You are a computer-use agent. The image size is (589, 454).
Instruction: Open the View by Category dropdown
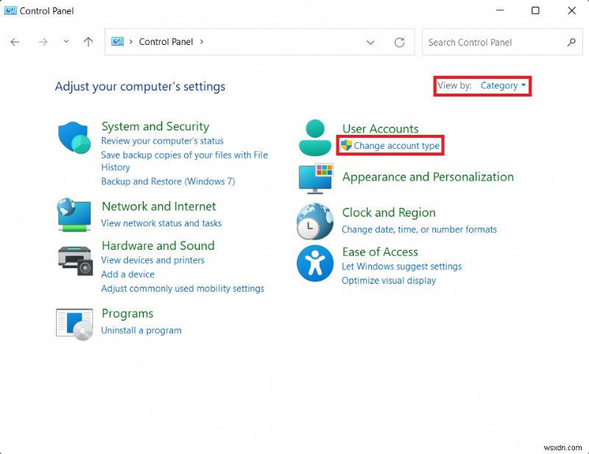pos(503,85)
